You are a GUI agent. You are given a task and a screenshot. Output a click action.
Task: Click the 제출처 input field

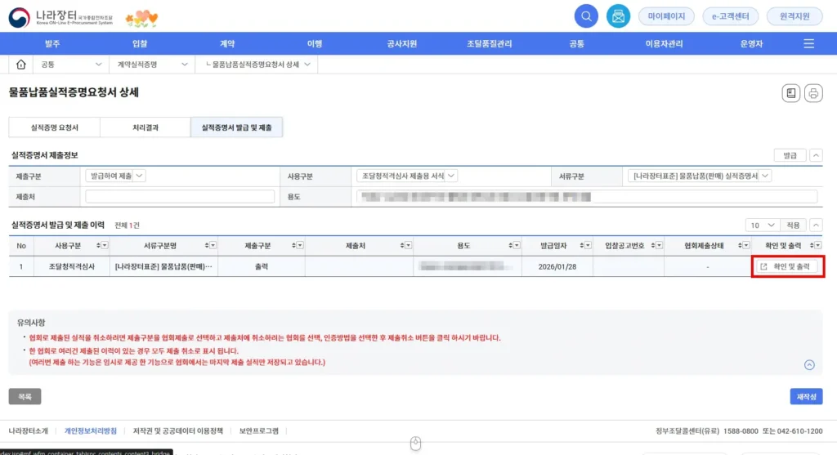[x=180, y=196]
